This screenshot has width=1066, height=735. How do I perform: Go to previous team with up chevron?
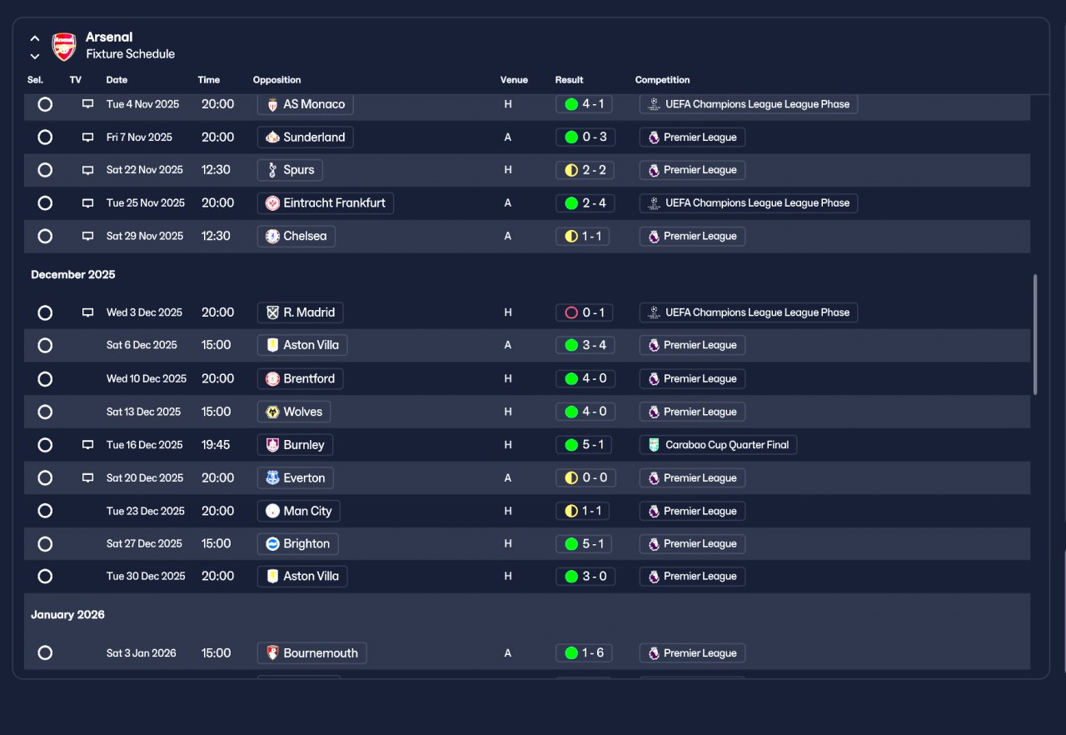35,38
